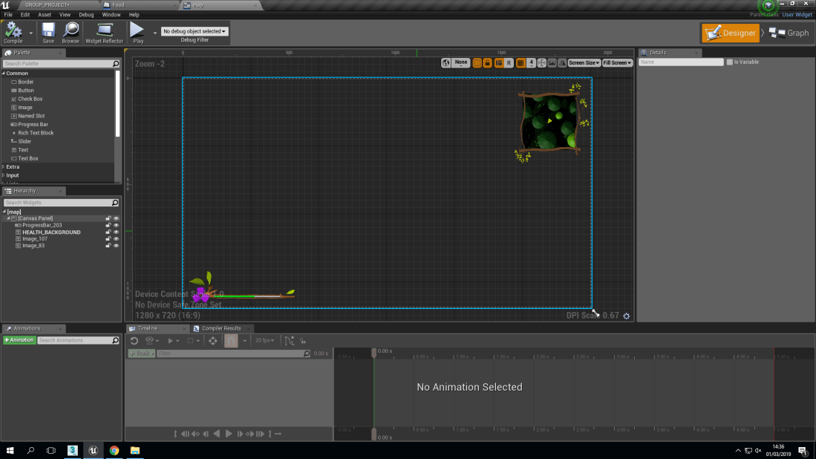
Task: Click the globe localization preview icon in viewport
Action: coord(445,63)
